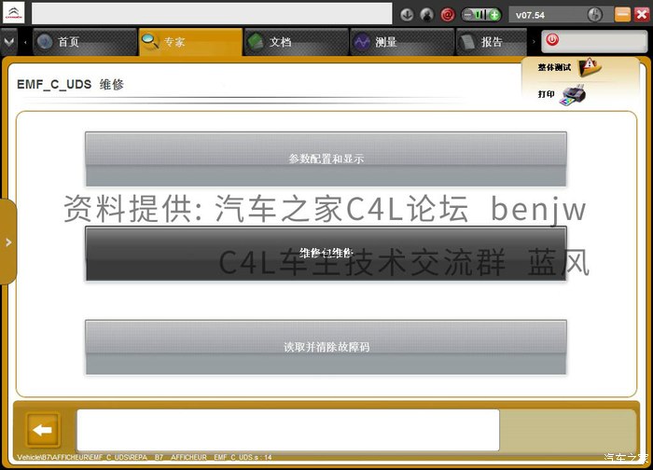The width and height of the screenshot is (653, 470).
Task: Click the red @ email icon
Action: (448, 15)
